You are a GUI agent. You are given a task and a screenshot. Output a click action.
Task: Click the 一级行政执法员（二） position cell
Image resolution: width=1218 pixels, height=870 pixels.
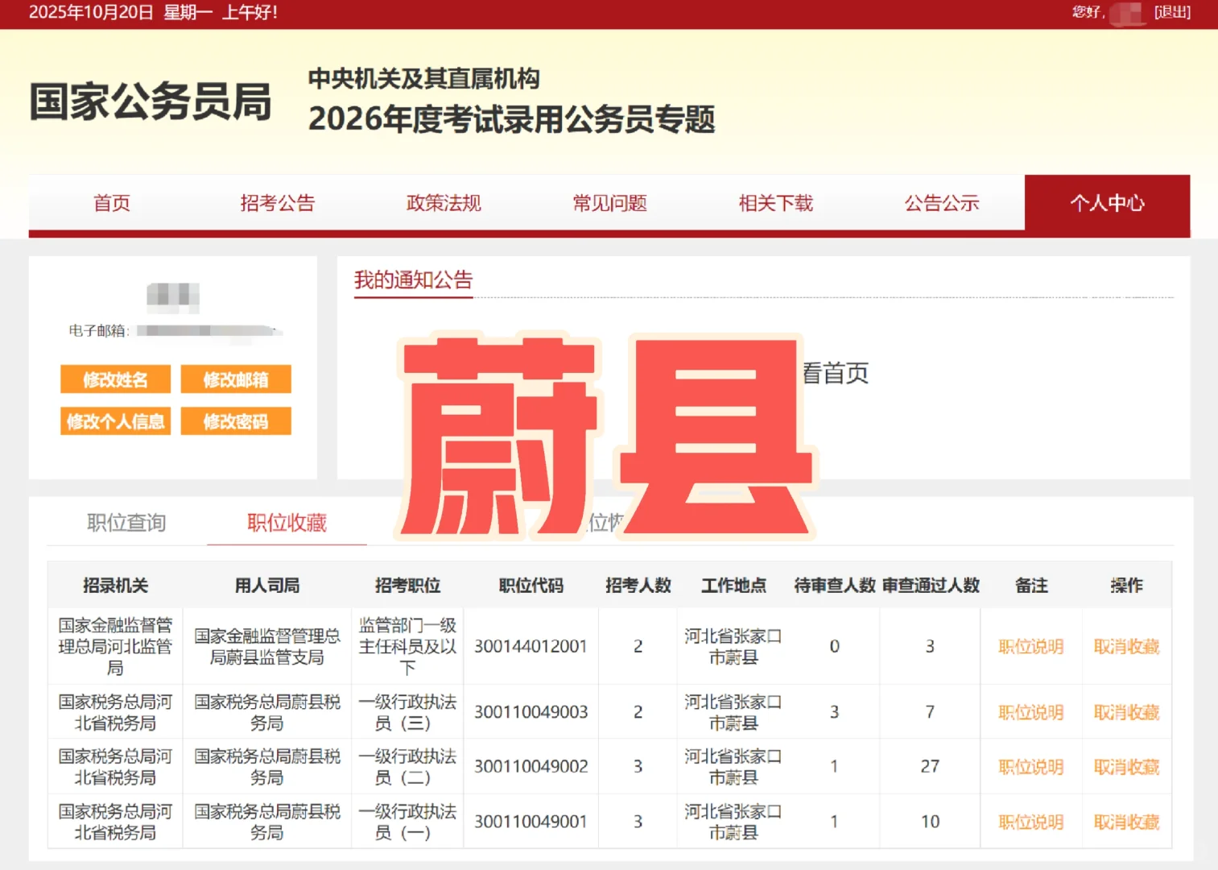[x=407, y=767]
